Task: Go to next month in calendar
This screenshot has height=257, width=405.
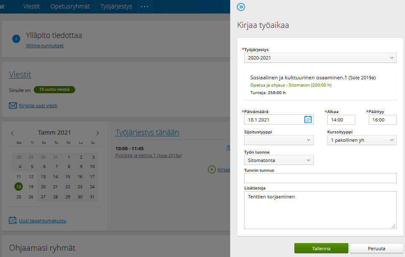Action: (98, 133)
